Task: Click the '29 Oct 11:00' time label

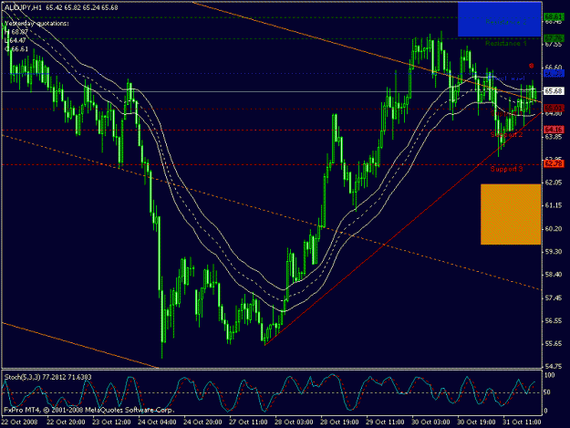Action: pos(385,422)
